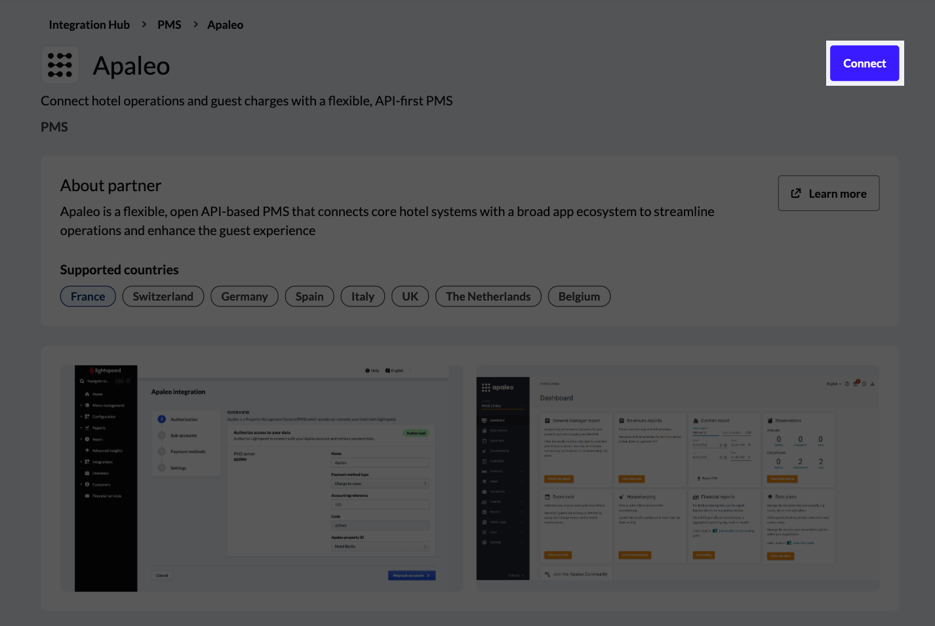This screenshot has height=626, width=935.
Task: Pick the Belgium country chip
Action: coord(579,297)
